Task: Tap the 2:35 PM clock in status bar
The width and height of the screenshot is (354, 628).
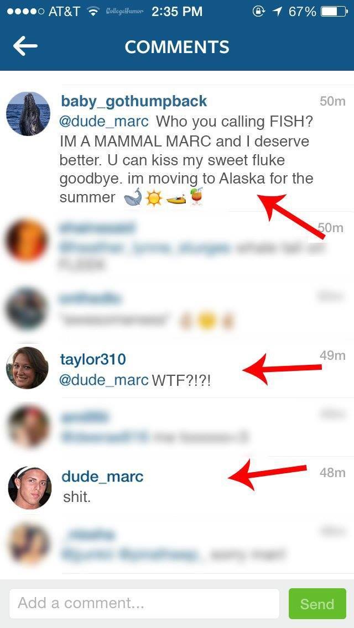Action: (x=177, y=12)
